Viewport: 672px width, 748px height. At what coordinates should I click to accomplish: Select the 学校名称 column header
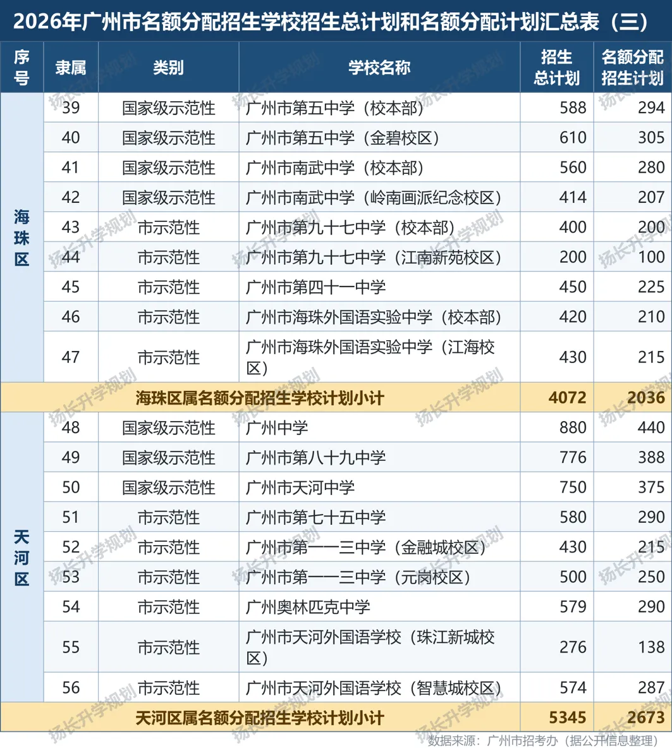coord(379,67)
